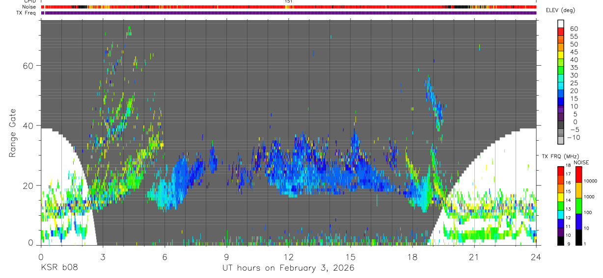Image resolution: width=603 pixels, height=278 pixels.
Task: Click the 'TX Freq' row label at top left
Action: coord(27,13)
